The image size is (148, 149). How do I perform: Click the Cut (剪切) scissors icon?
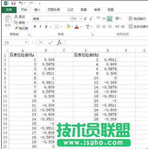tap(16, 17)
